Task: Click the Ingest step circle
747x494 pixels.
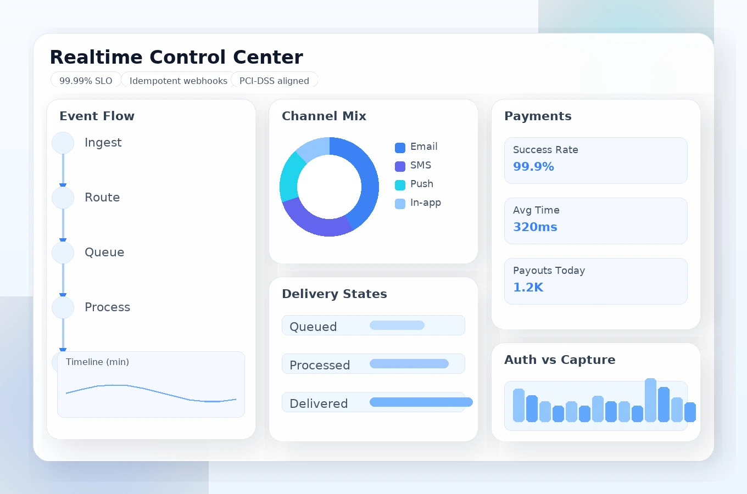Action: (x=63, y=143)
